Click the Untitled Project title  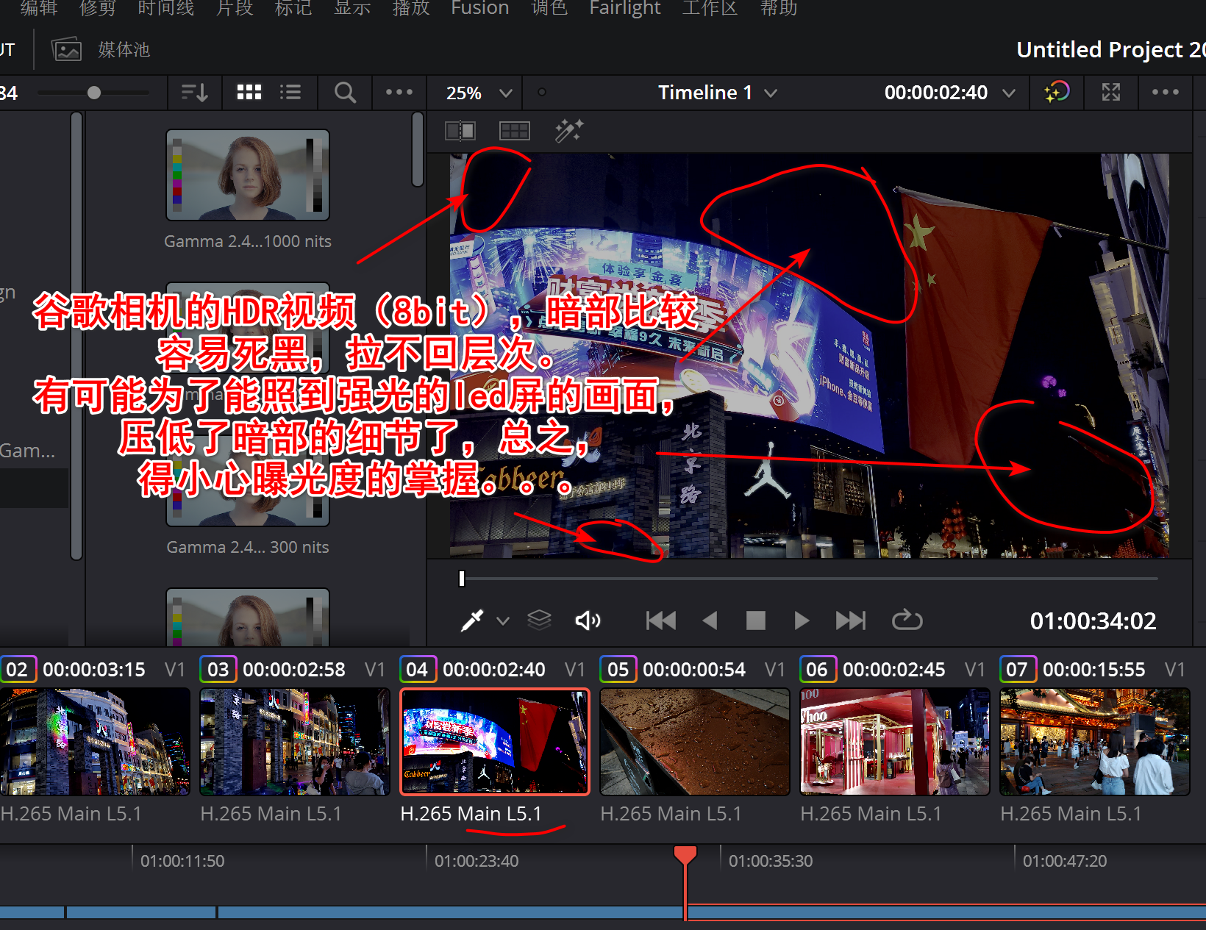coord(1110,50)
